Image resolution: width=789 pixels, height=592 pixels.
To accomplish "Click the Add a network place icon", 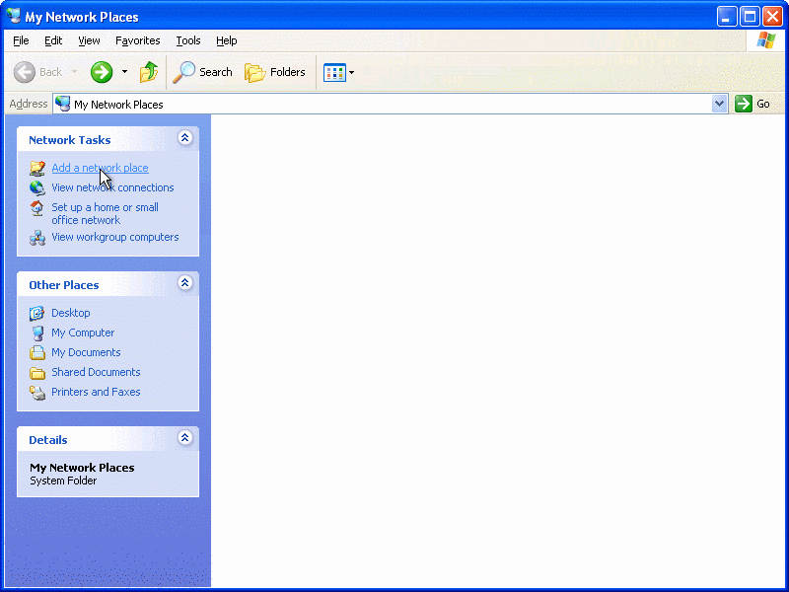I will tap(37, 169).
